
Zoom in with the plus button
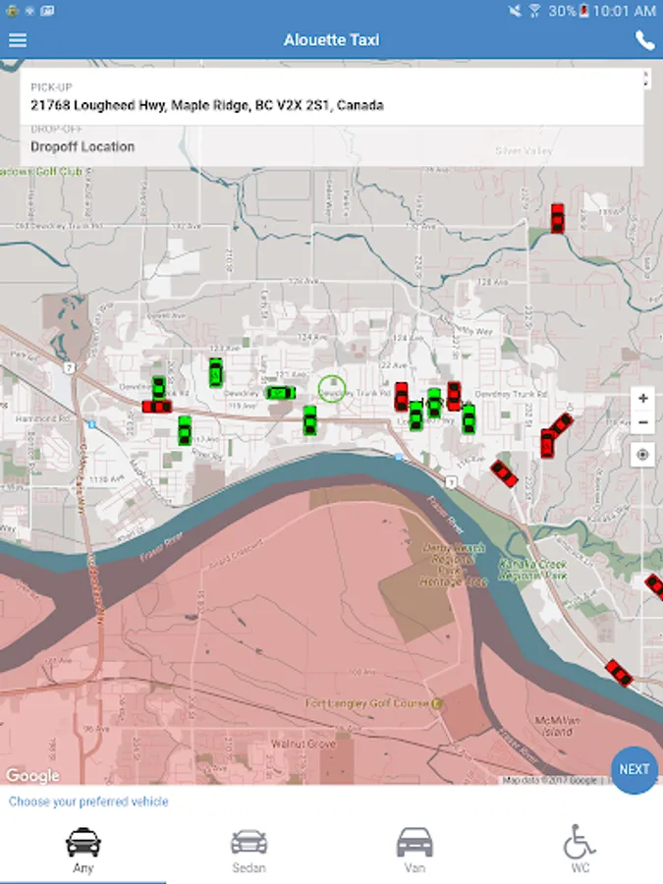[x=642, y=399]
